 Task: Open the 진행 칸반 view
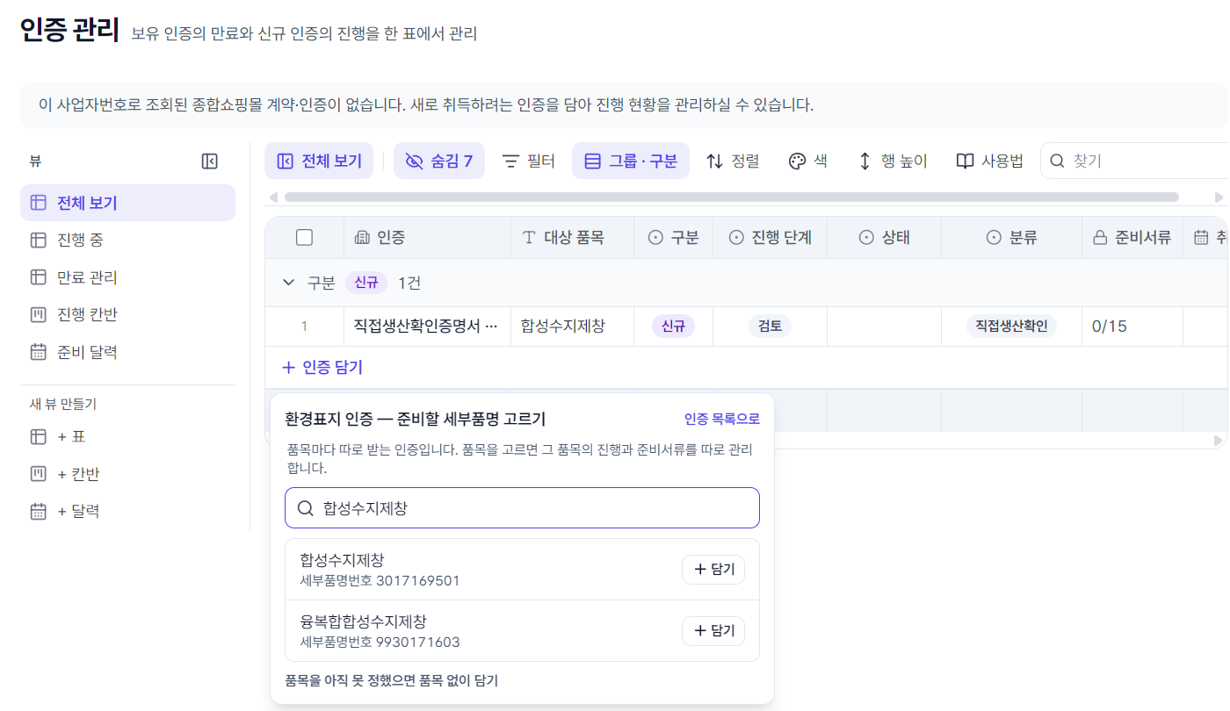point(127,314)
